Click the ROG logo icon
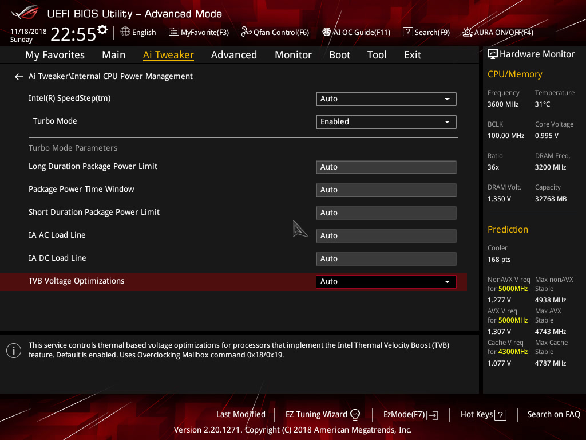586x440 pixels. pos(25,13)
